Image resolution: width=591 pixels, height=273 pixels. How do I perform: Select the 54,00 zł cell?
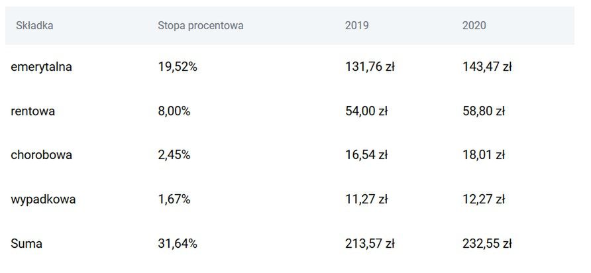[x=366, y=111]
